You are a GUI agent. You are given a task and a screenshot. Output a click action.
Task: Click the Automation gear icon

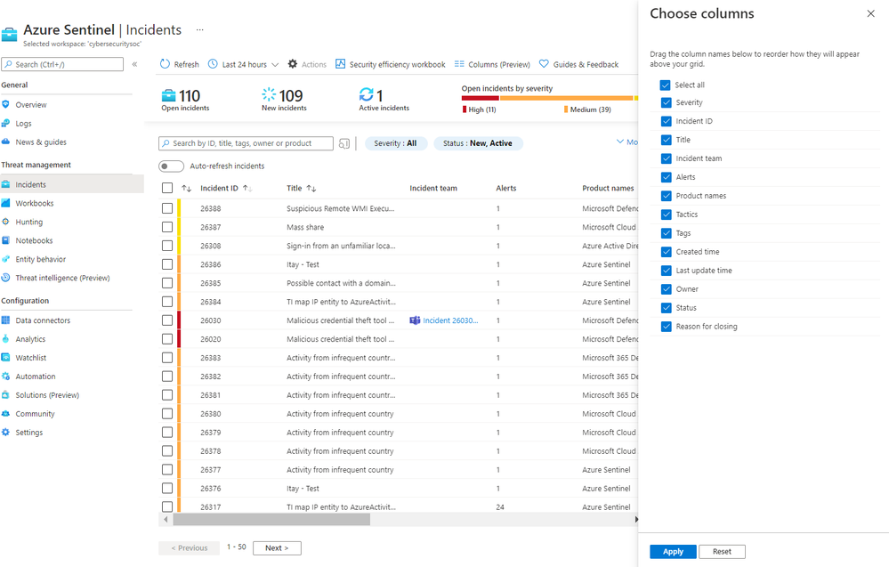5,377
